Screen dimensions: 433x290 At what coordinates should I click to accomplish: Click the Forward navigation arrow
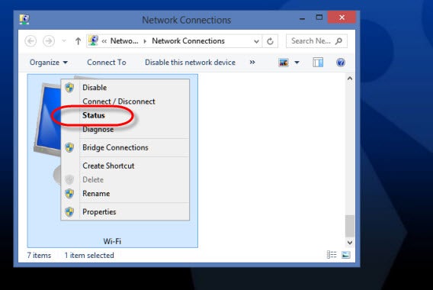[x=49, y=41]
